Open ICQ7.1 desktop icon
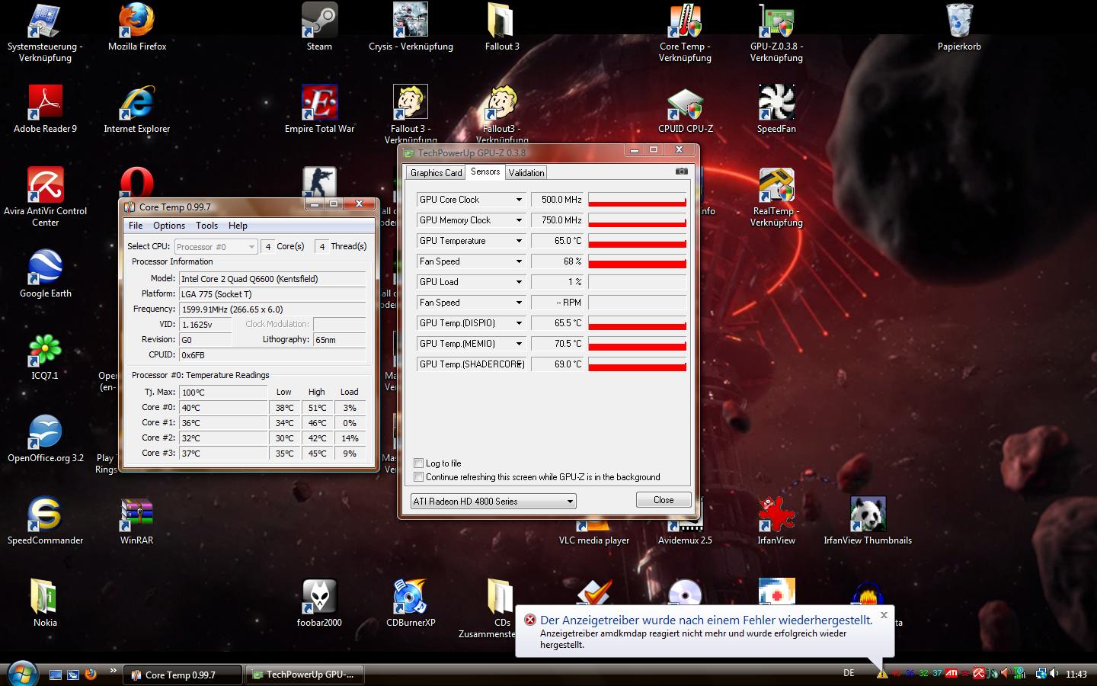This screenshot has height=686, width=1097. 45,351
